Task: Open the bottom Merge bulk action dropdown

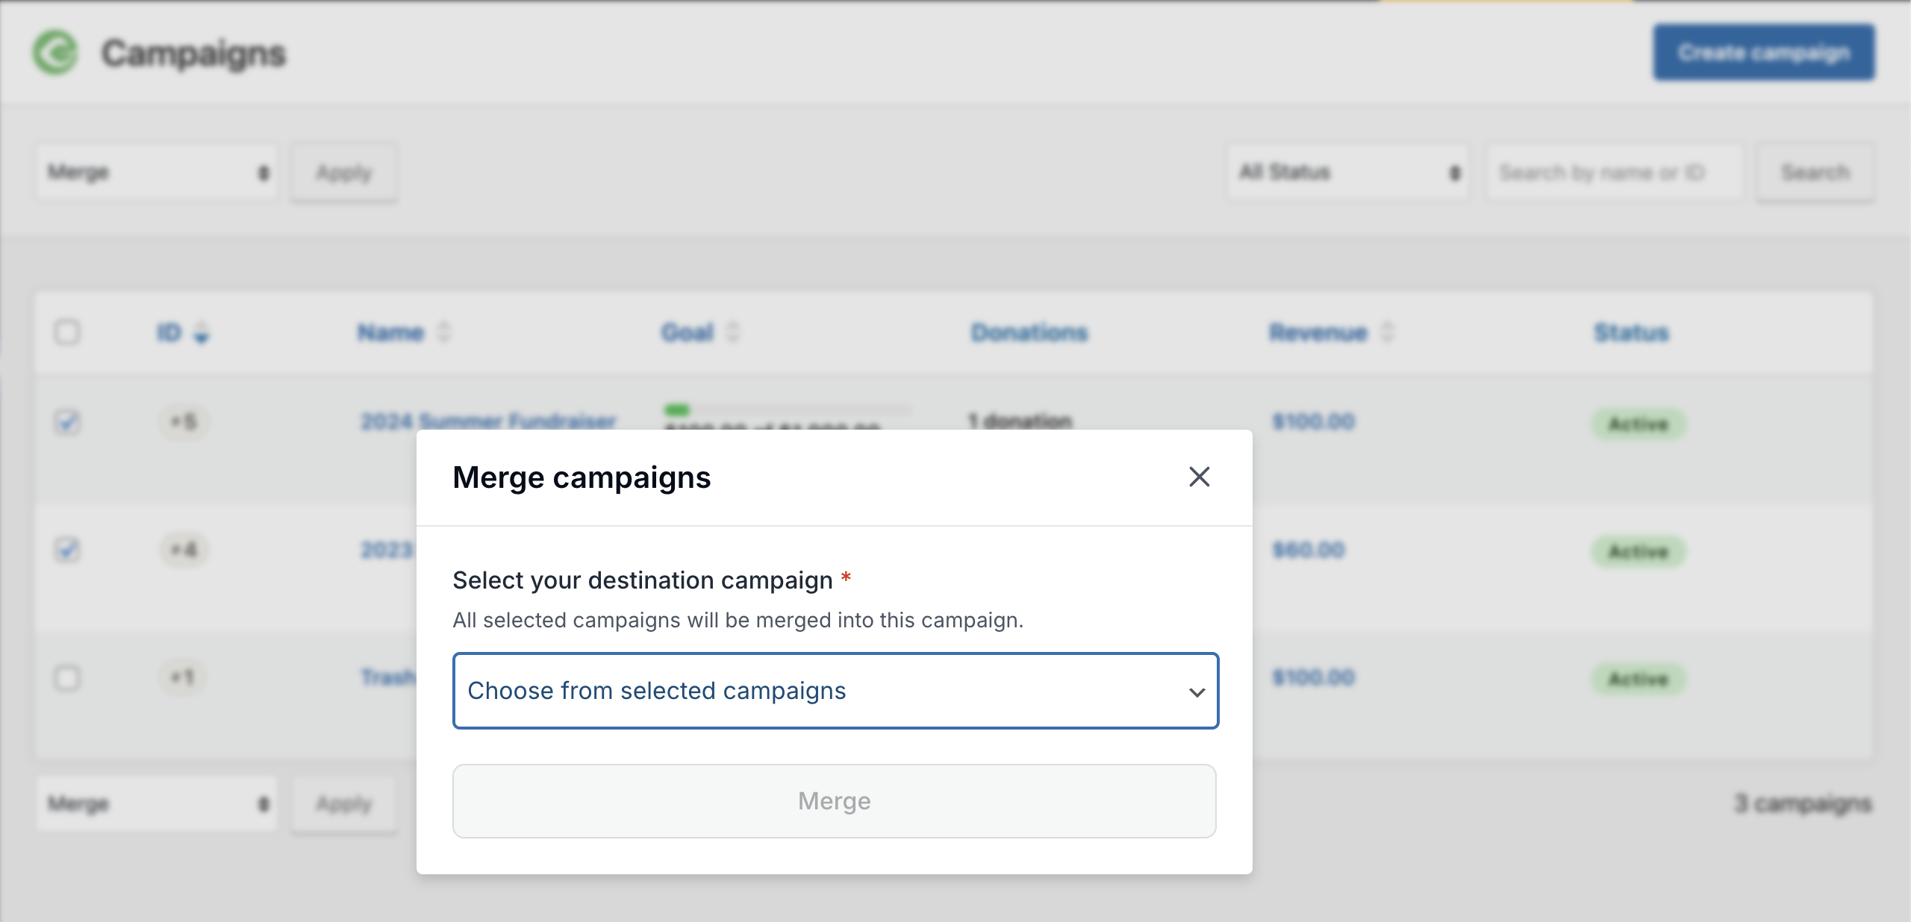Action: [x=158, y=804]
